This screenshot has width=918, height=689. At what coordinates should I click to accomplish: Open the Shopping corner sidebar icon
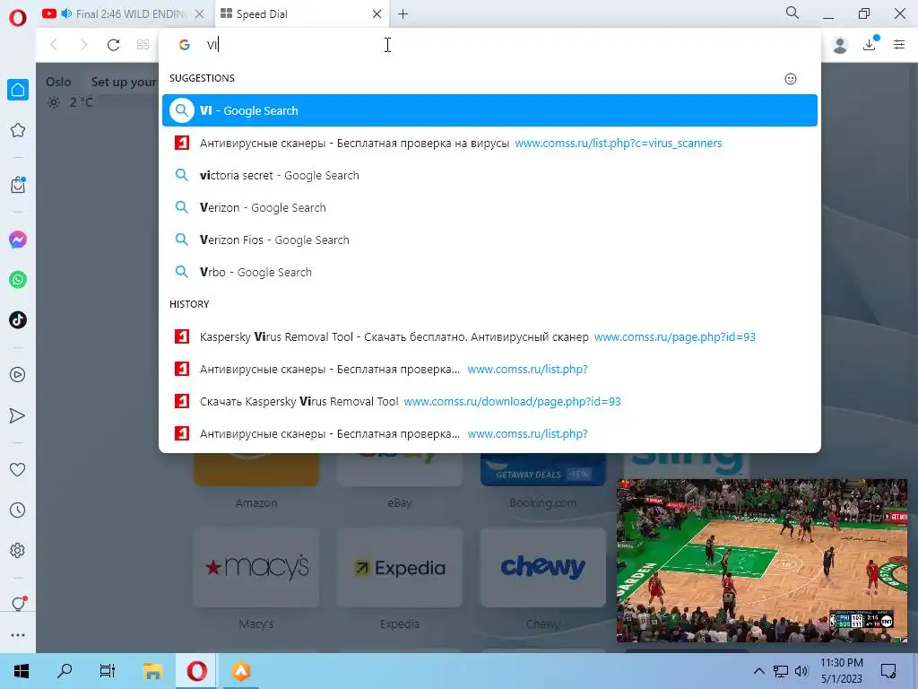tap(18, 185)
